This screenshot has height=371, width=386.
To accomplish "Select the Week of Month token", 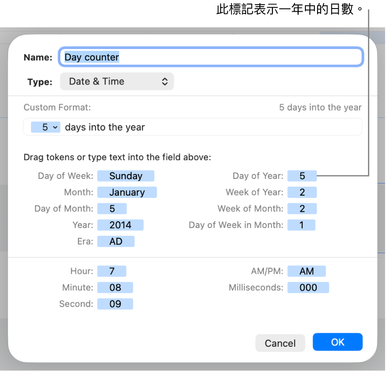I will click(x=302, y=209).
